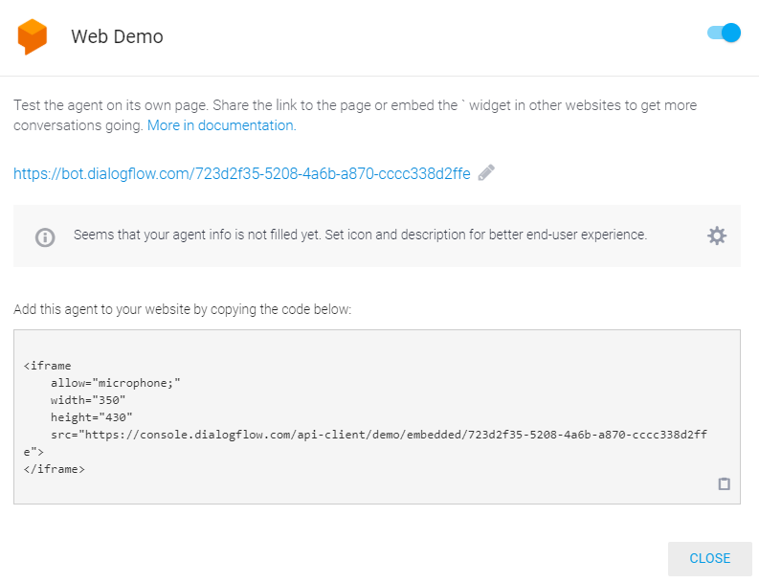Close the Web Demo dialog via CLOSE
Screen dimensions: 759x583
(709, 558)
